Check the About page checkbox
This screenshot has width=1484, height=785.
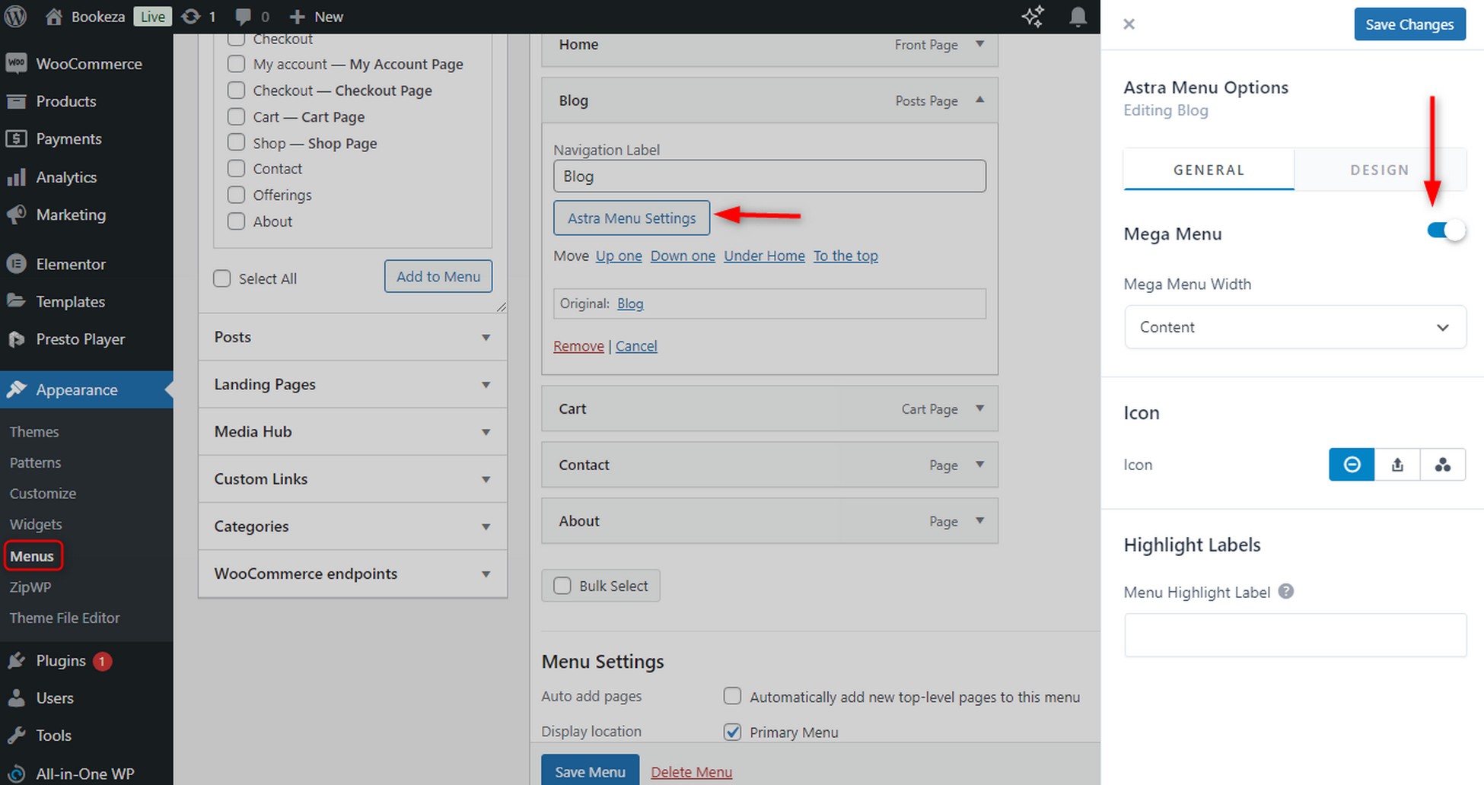point(237,221)
